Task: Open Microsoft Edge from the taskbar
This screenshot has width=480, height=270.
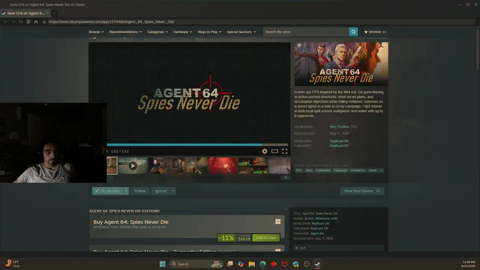Action: (x=263, y=264)
